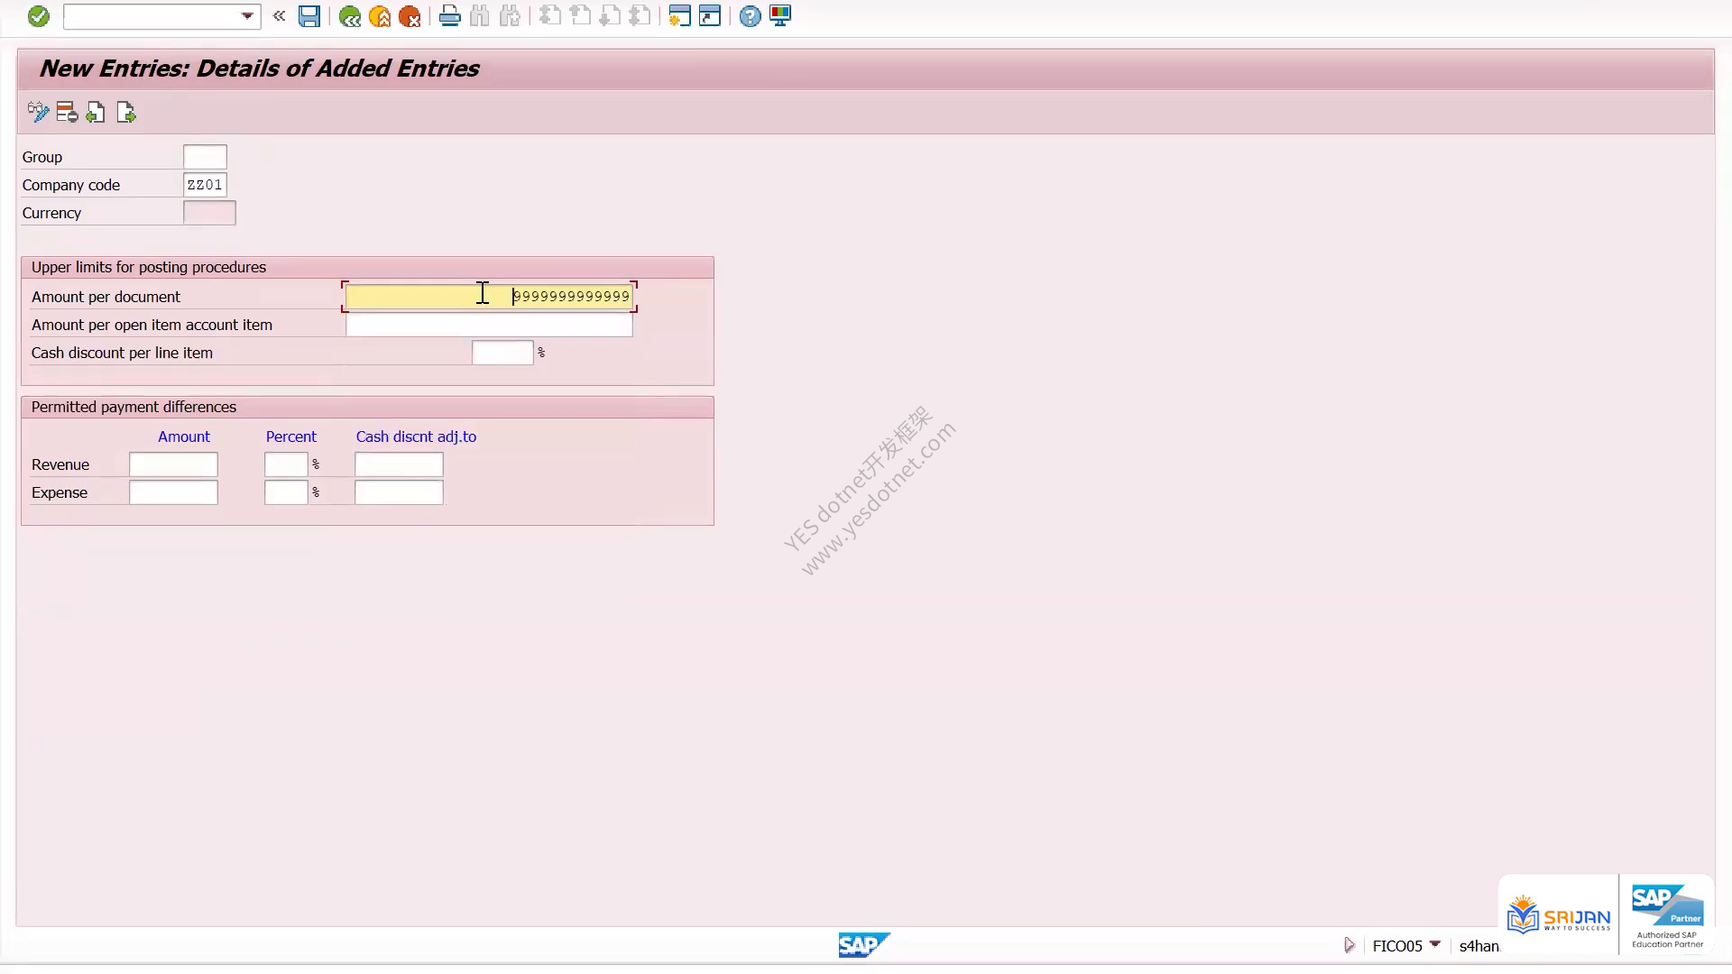Open the command field dropdown arrow

(247, 16)
